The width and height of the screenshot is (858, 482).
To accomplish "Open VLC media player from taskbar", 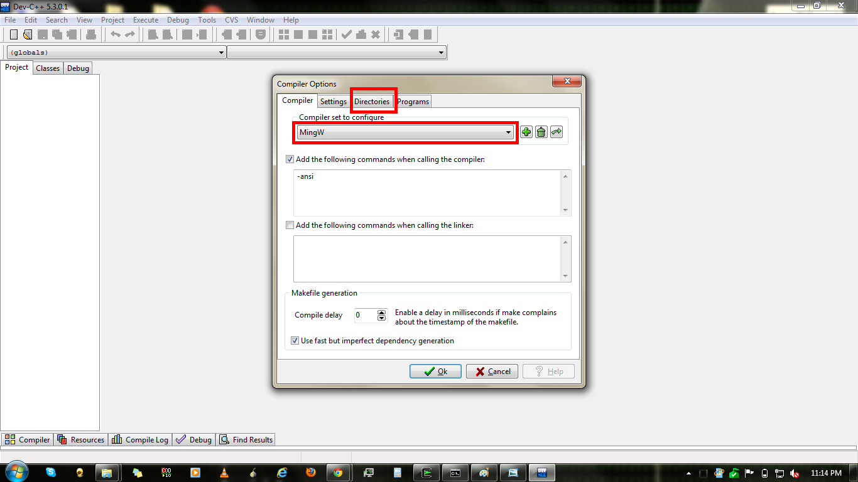I will (224, 473).
